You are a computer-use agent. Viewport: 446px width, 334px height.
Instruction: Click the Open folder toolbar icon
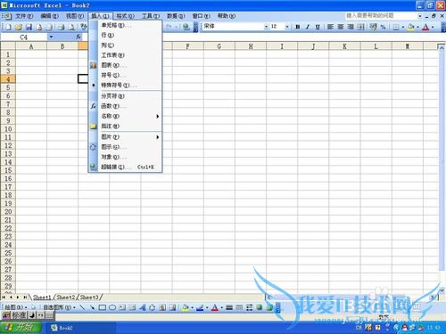click(x=19, y=27)
